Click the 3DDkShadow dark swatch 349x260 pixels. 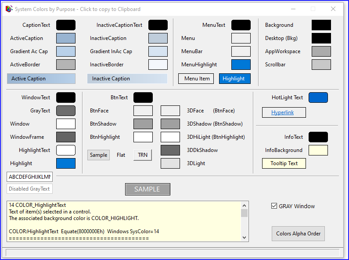point(170,150)
